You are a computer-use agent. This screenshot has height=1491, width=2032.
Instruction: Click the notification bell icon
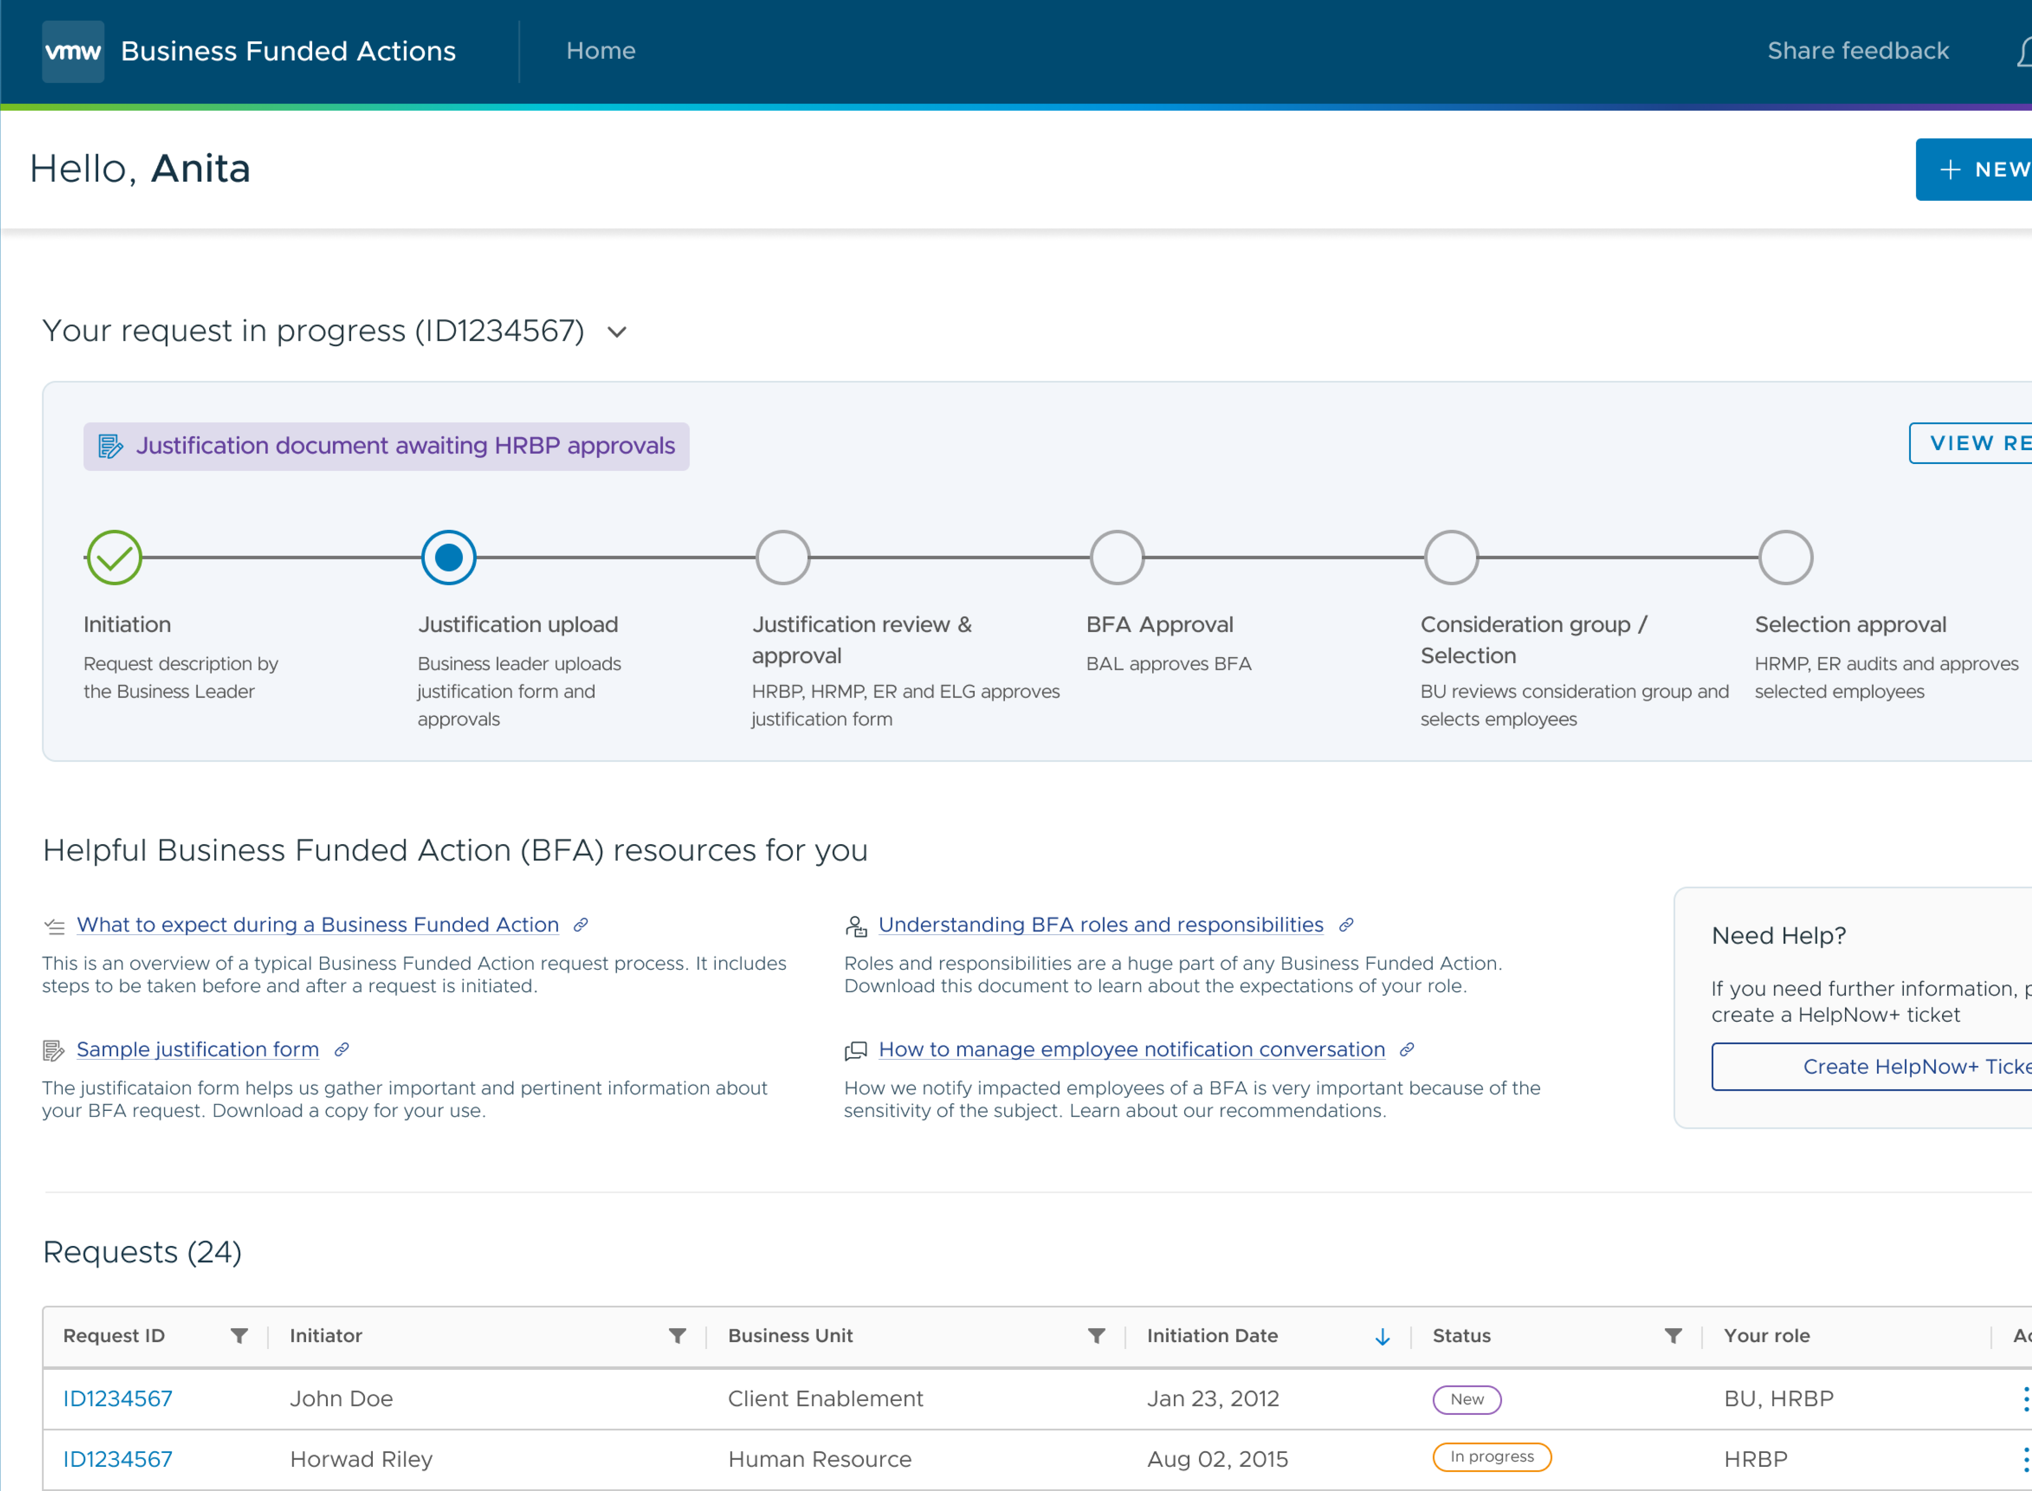tap(2025, 52)
